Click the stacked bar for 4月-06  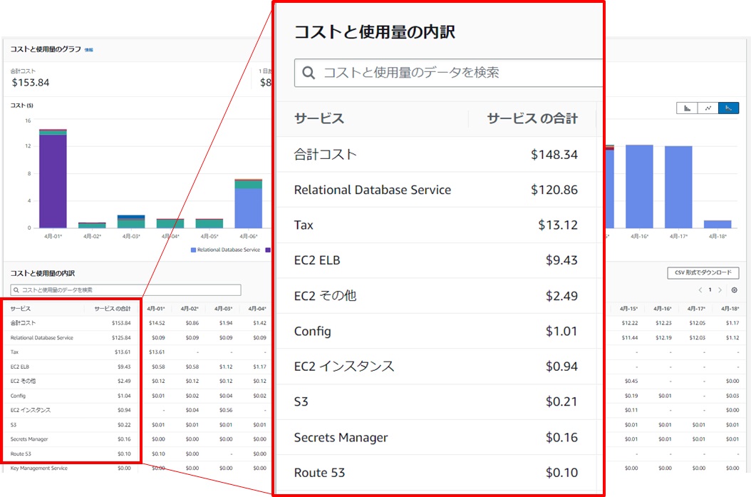click(x=249, y=204)
